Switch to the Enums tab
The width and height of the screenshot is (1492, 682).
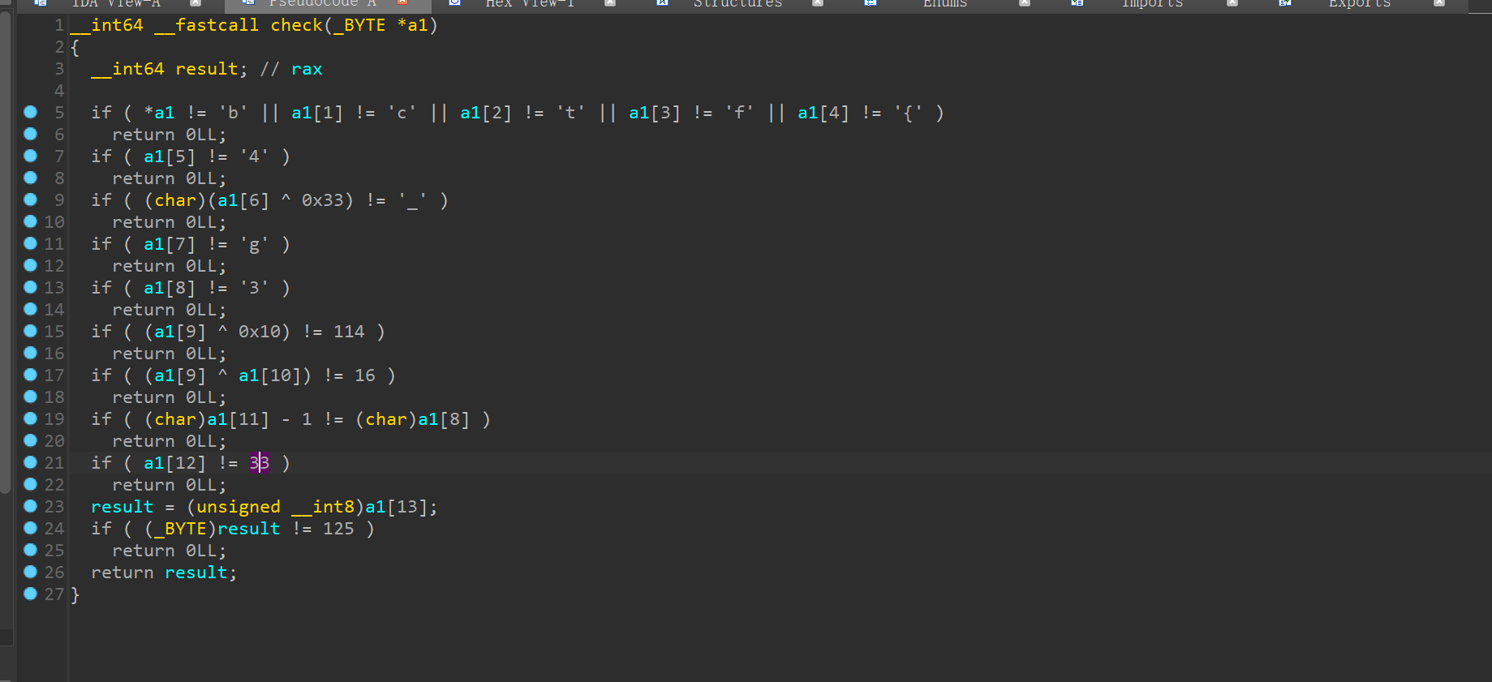(x=944, y=4)
